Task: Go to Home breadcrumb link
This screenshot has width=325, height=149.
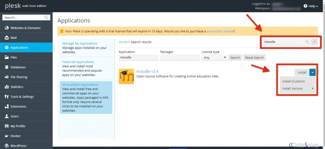Action: (123, 42)
